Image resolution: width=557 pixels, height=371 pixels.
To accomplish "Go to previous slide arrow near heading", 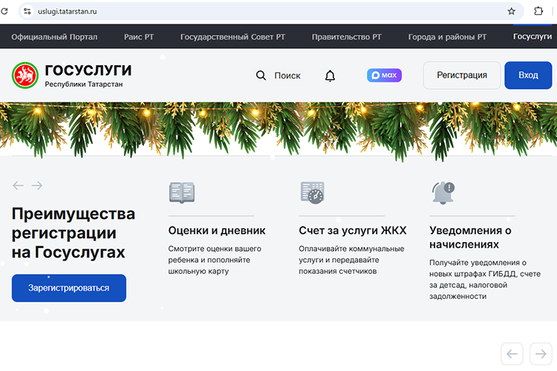I will click(x=18, y=185).
